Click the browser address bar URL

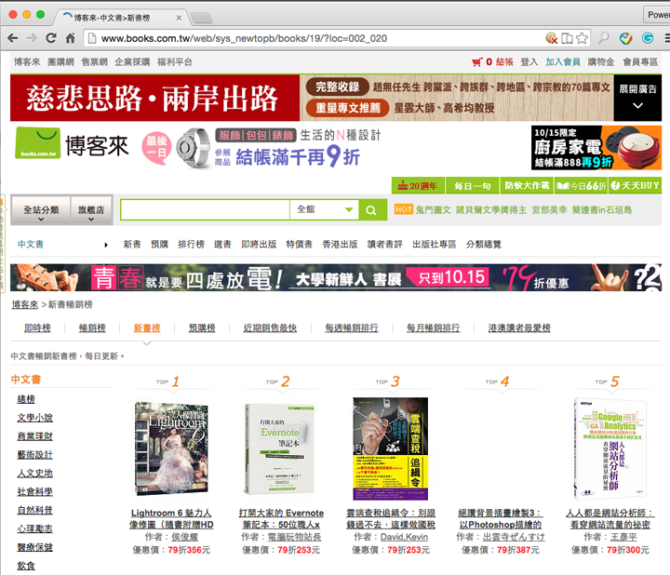(x=244, y=38)
